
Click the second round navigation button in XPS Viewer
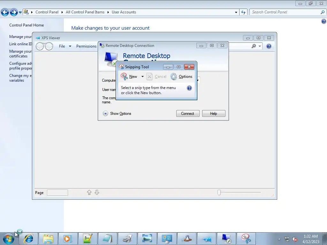(49, 46)
